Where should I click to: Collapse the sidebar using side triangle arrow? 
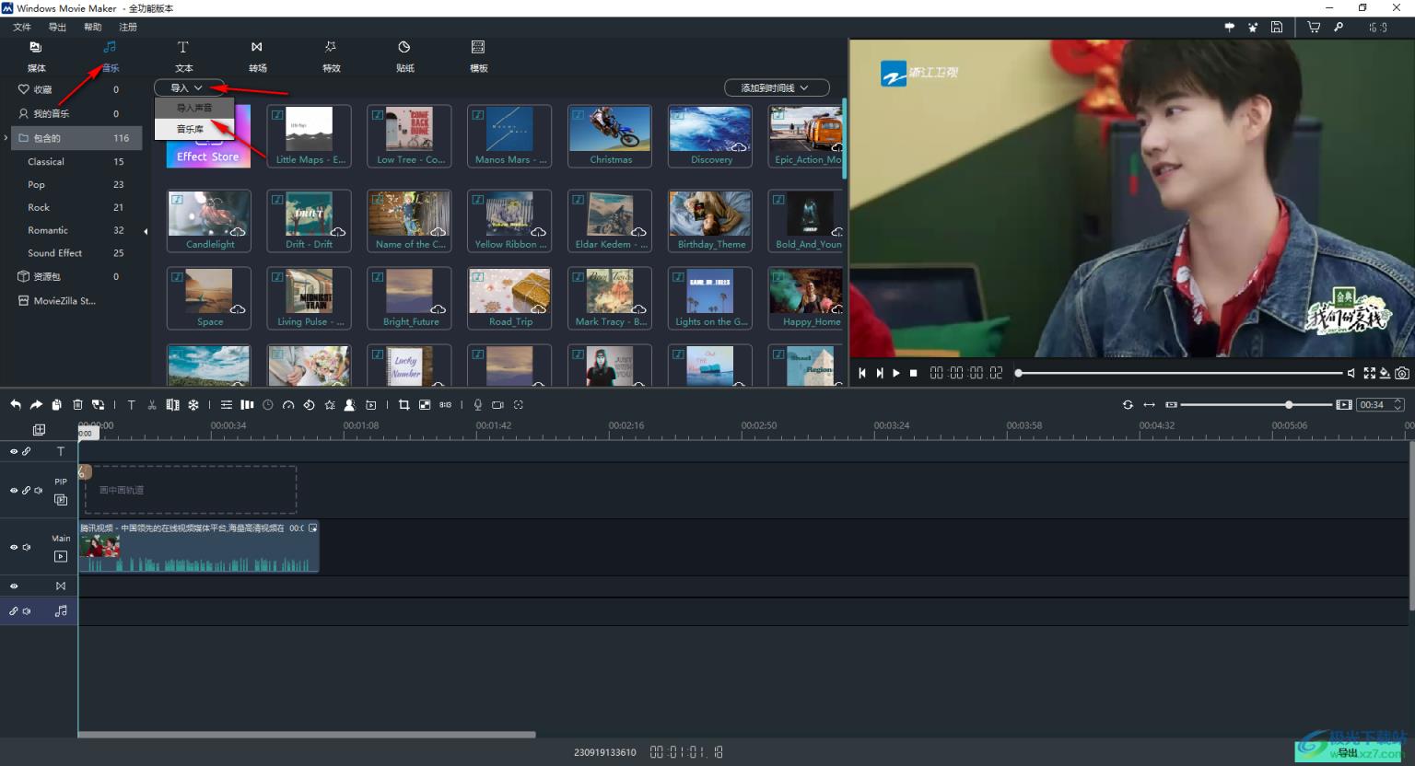point(146,231)
